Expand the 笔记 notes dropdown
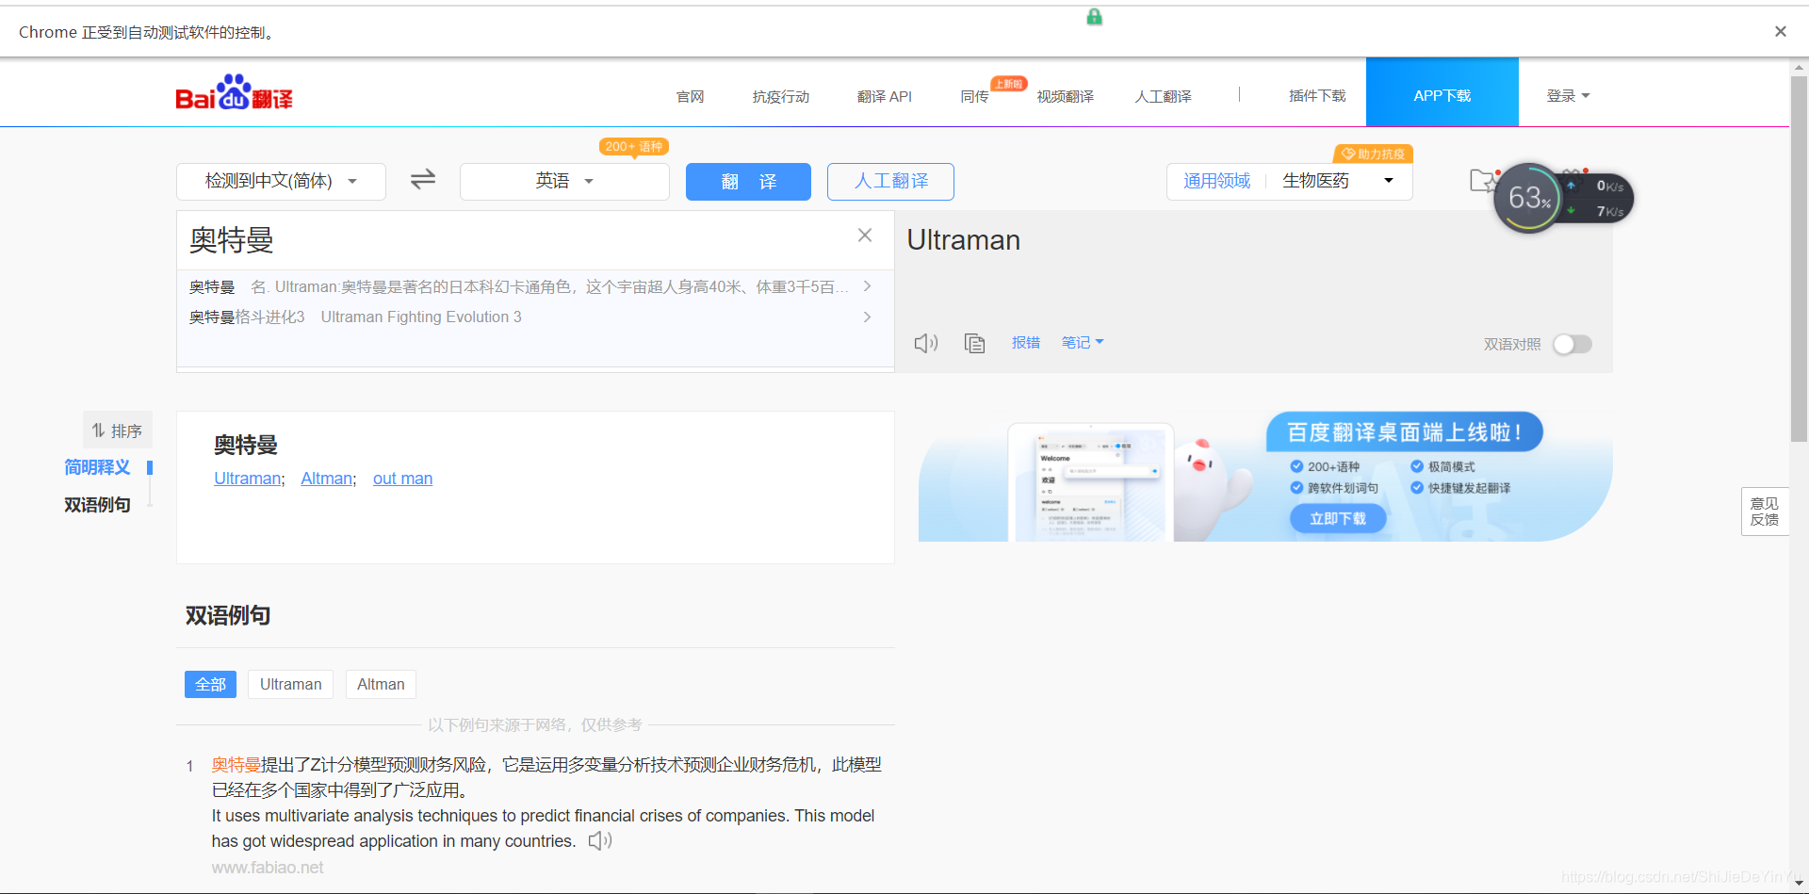 (x=1083, y=343)
